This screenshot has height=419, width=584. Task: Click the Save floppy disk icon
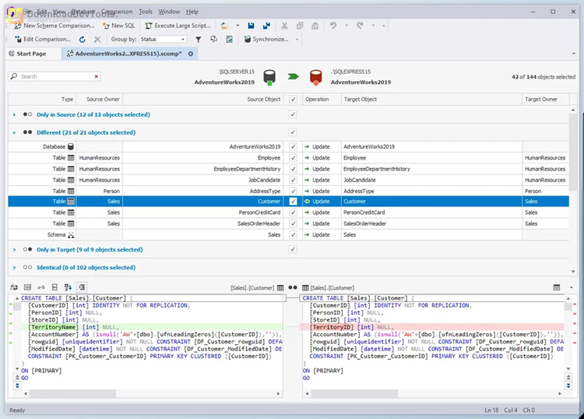pos(251,26)
